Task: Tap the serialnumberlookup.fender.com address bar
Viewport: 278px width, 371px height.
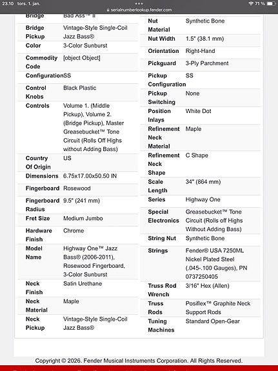Action: [139, 10]
